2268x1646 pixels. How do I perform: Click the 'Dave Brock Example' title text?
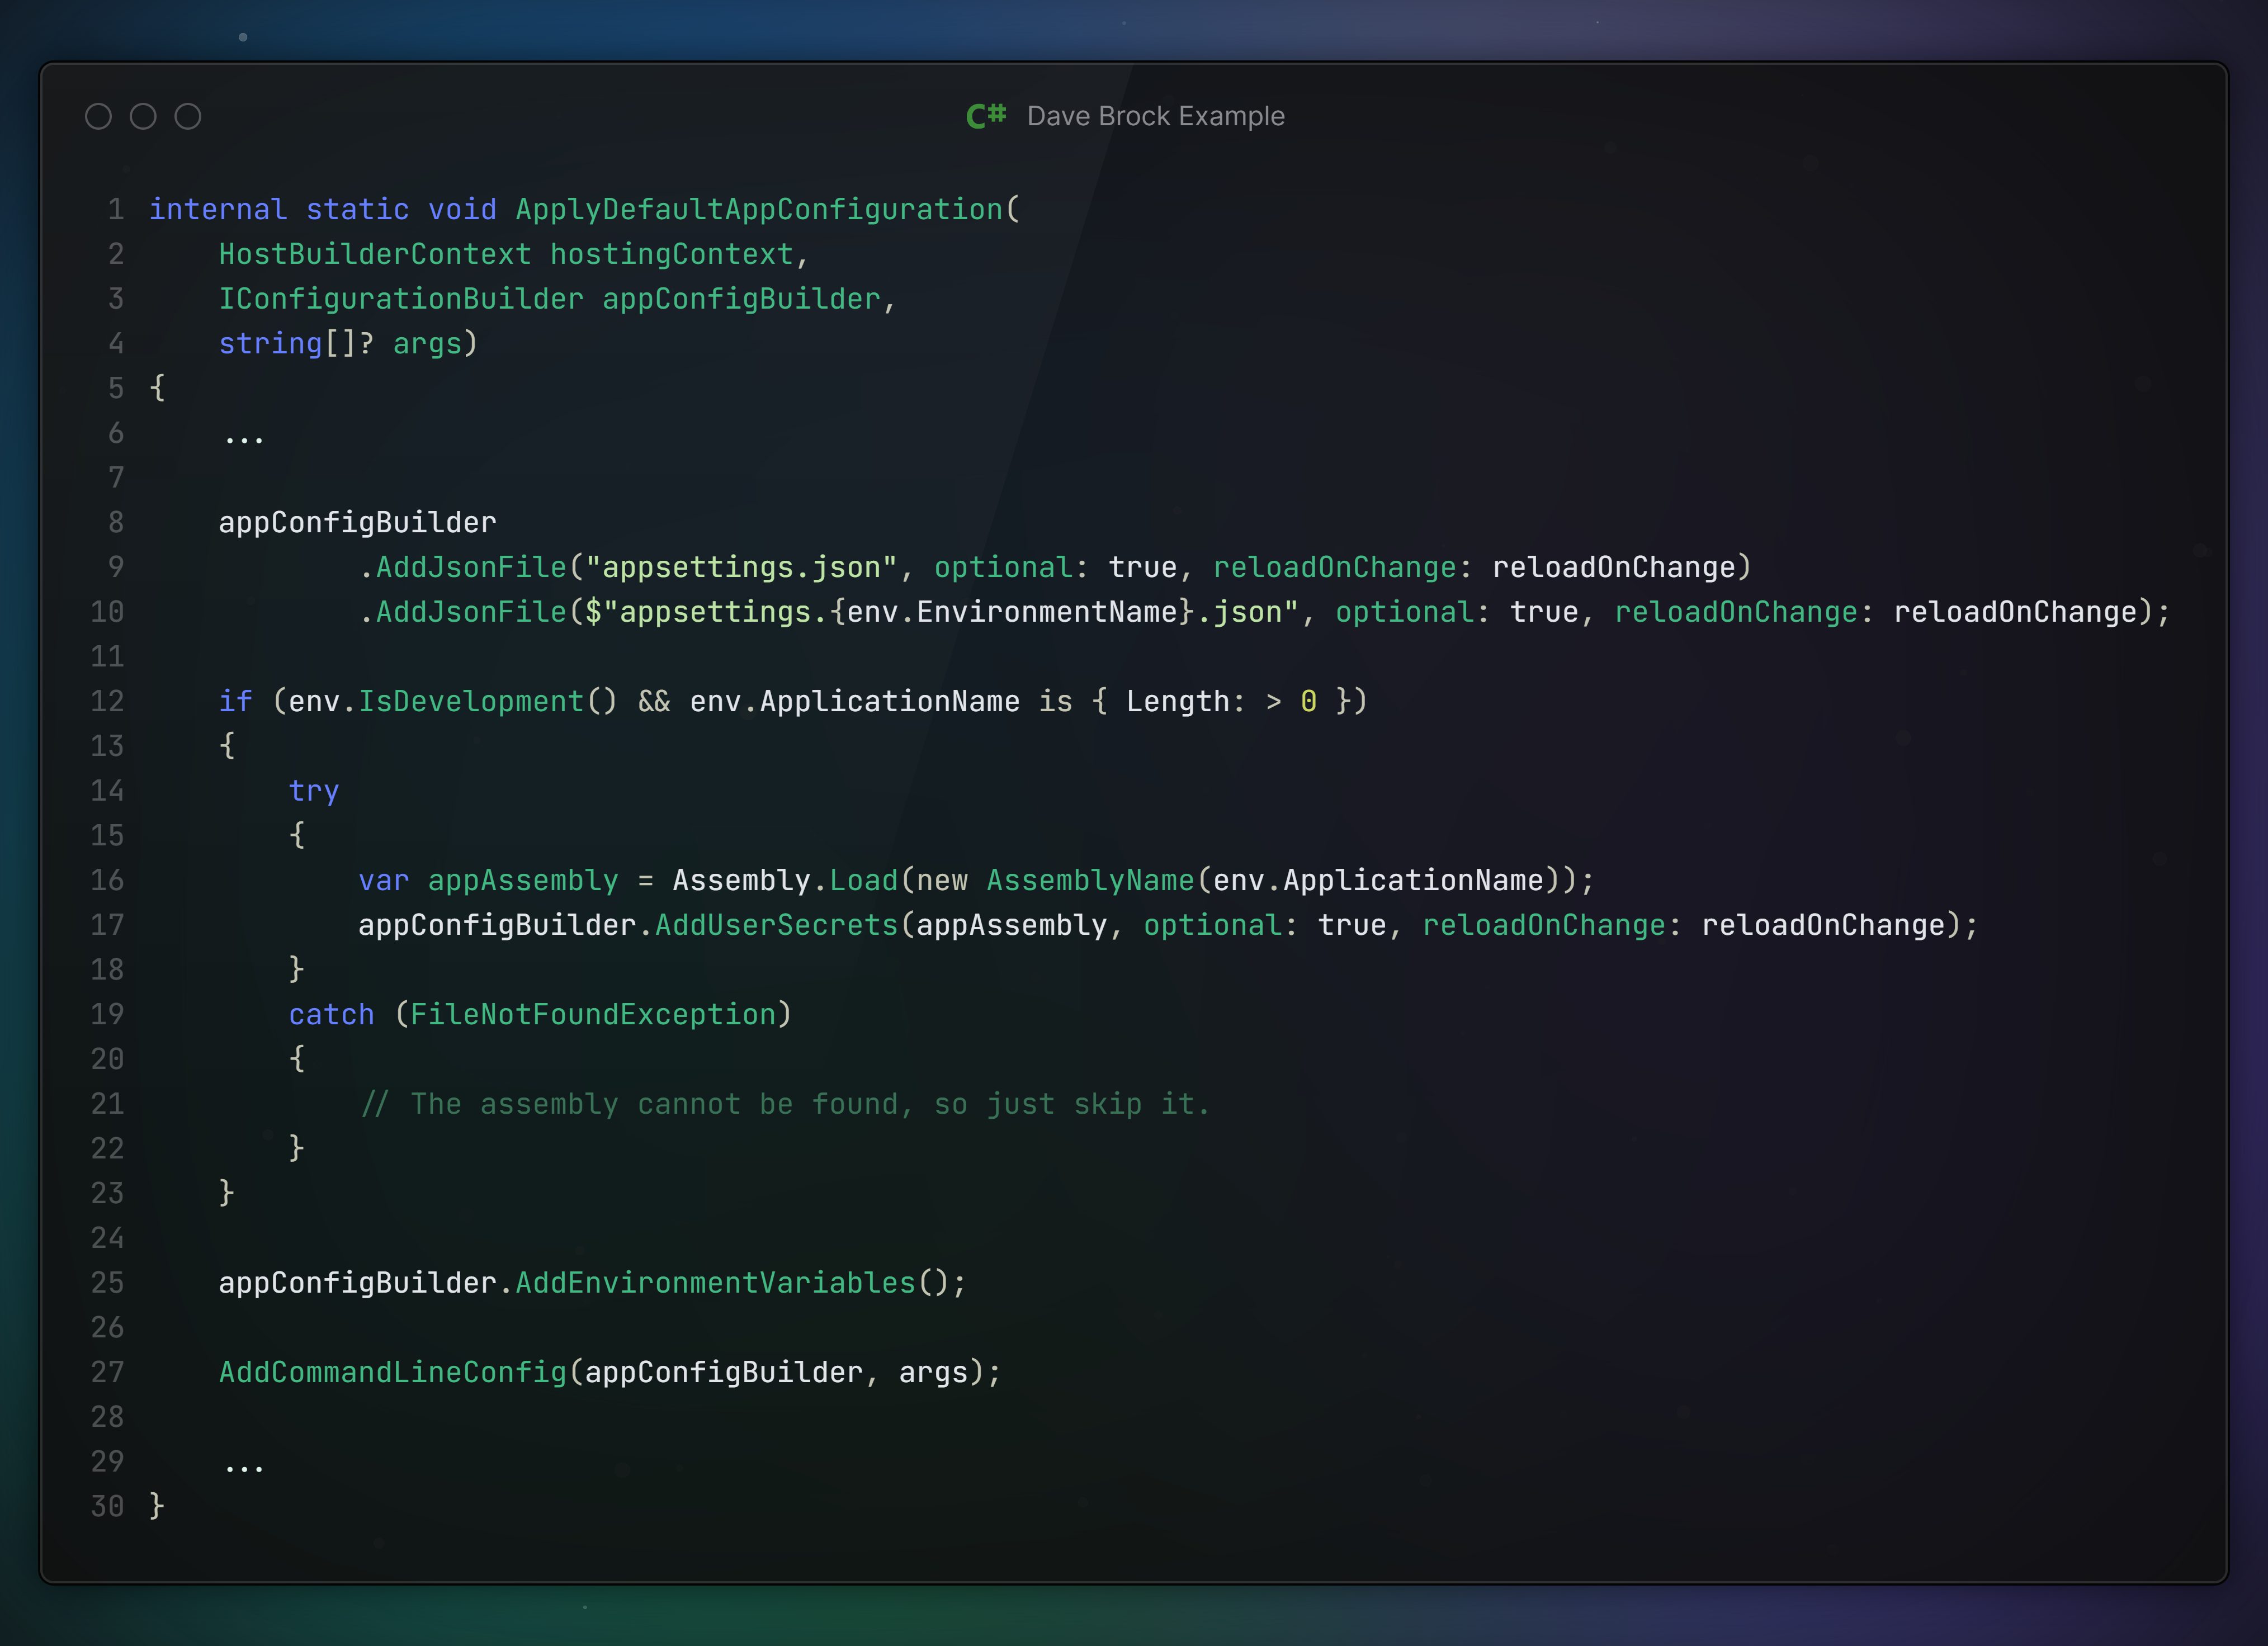pyautogui.click(x=1155, y=117)
